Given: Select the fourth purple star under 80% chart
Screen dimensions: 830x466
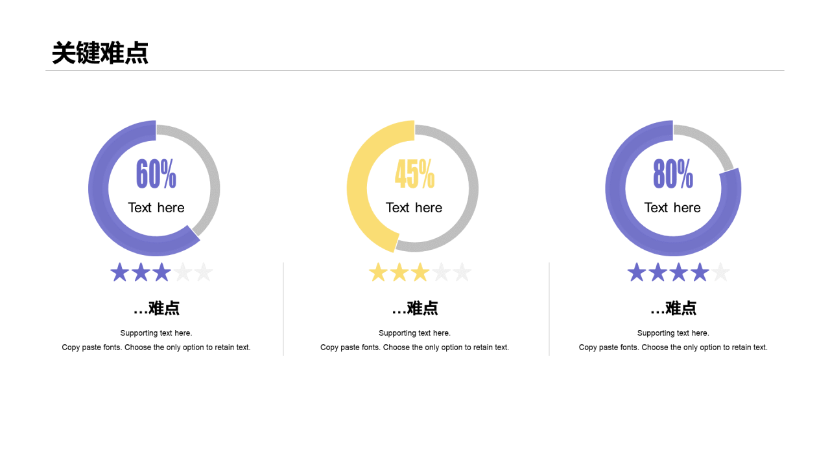Looking at the screenshot, I should 700,272.
